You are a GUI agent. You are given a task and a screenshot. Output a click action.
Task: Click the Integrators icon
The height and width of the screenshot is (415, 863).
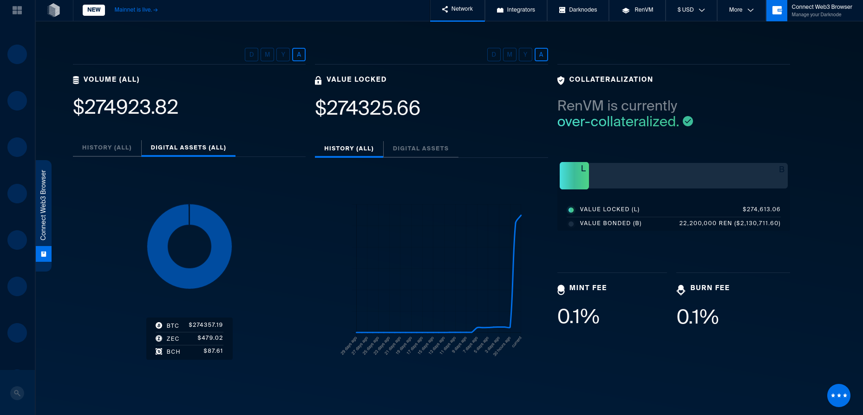tap(500, 10)
